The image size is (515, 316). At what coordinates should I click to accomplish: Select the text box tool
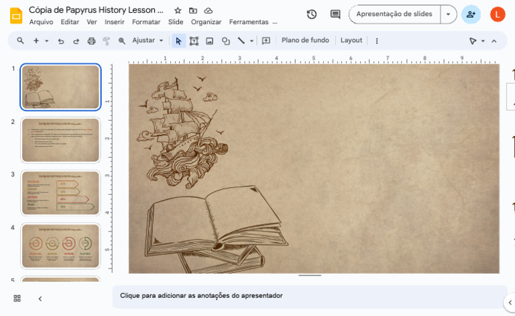point(194,41)
